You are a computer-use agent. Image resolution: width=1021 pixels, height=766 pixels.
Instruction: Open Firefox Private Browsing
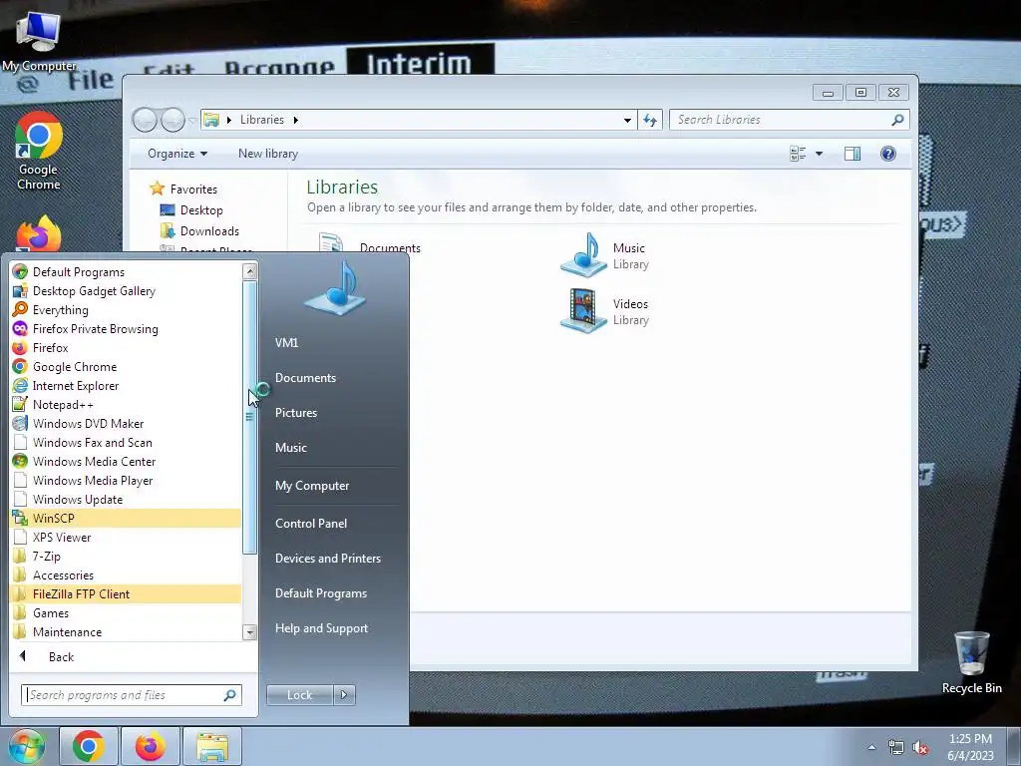[126, 328]
